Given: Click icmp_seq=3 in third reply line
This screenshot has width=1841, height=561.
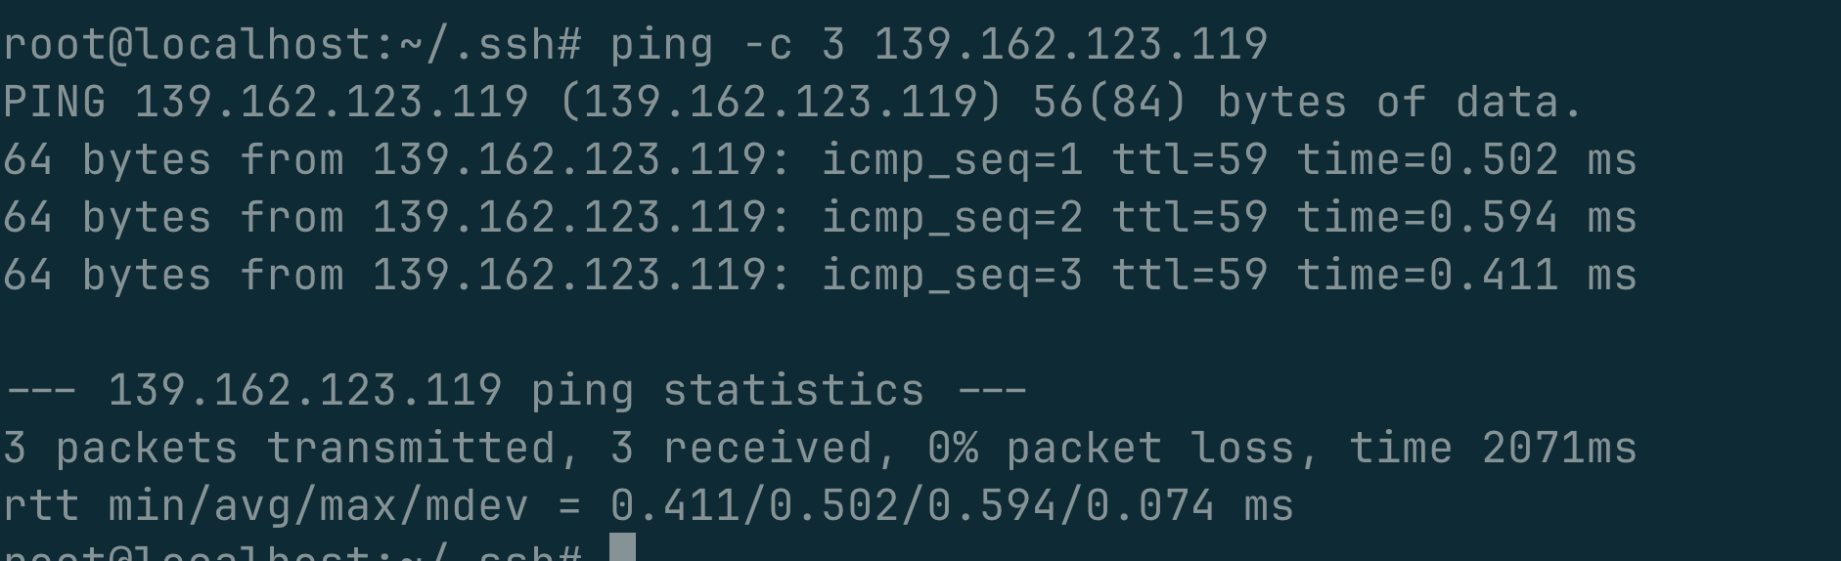Looking at the screenshot, I should click(x=952, y=277).
